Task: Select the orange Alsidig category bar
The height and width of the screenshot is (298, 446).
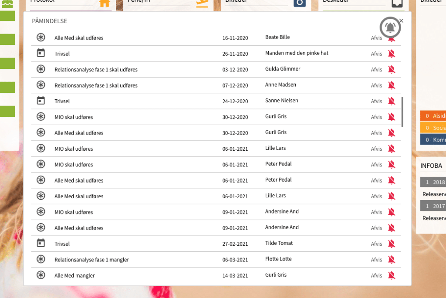Action: 433,116
